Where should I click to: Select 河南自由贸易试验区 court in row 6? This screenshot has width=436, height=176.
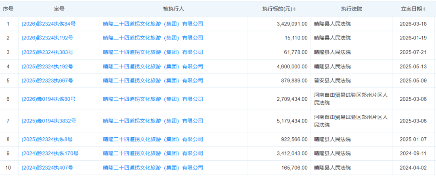pyautogui.click(x=351, y=99)
